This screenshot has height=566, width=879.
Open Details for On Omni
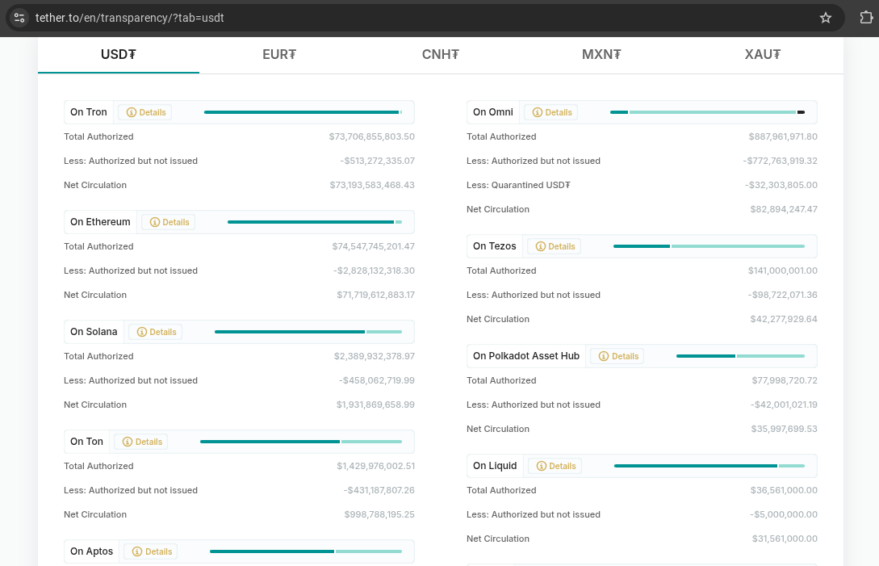551,112
